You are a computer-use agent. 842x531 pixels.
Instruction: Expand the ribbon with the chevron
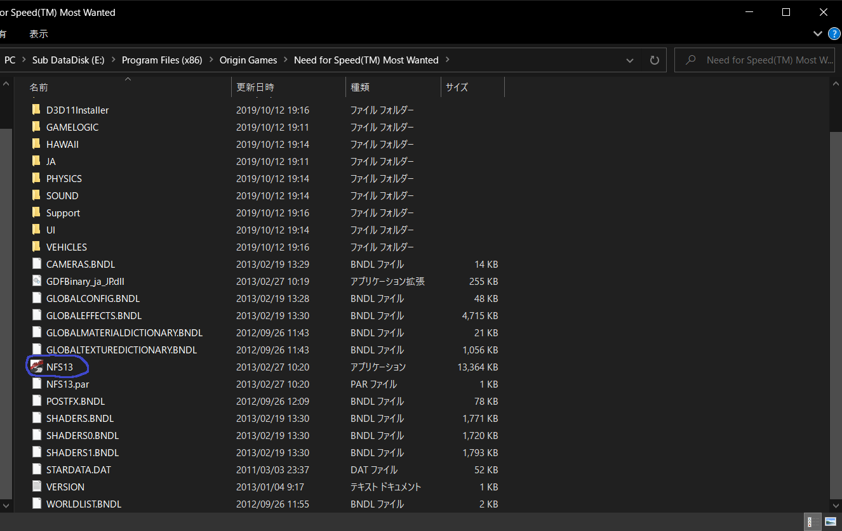click(817, 33)
